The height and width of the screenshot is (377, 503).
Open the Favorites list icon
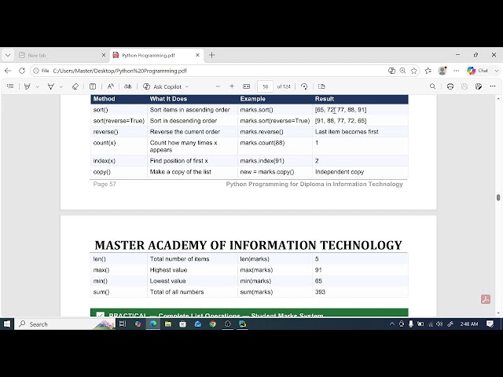[428, 71]
